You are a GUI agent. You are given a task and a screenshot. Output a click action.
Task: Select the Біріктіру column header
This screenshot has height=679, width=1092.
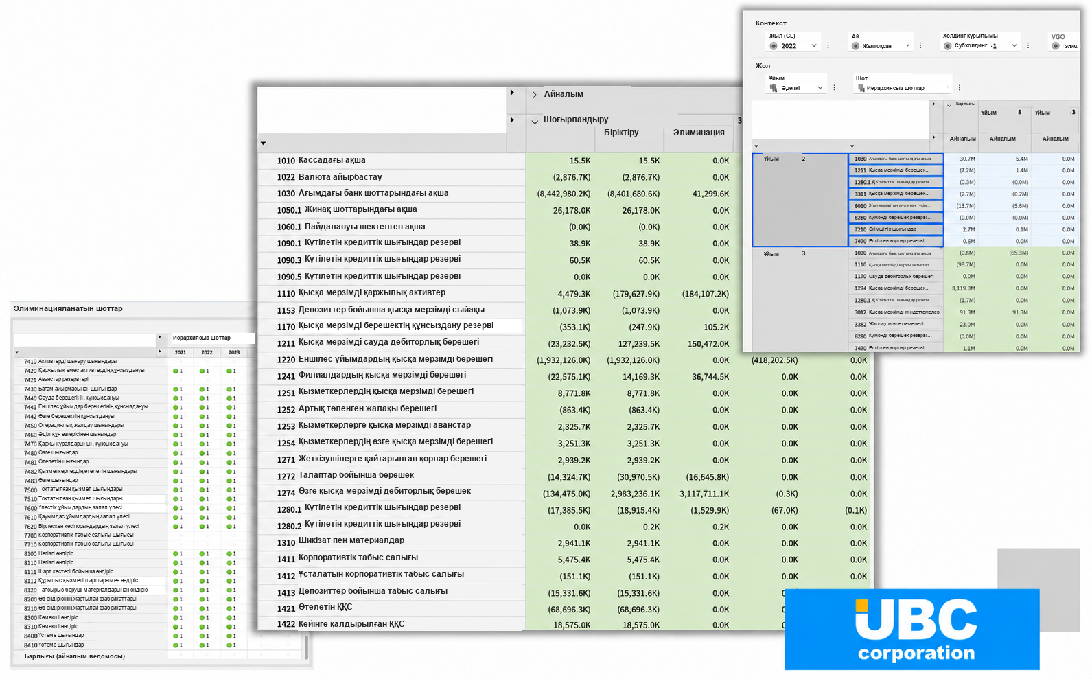click(621, 133)
